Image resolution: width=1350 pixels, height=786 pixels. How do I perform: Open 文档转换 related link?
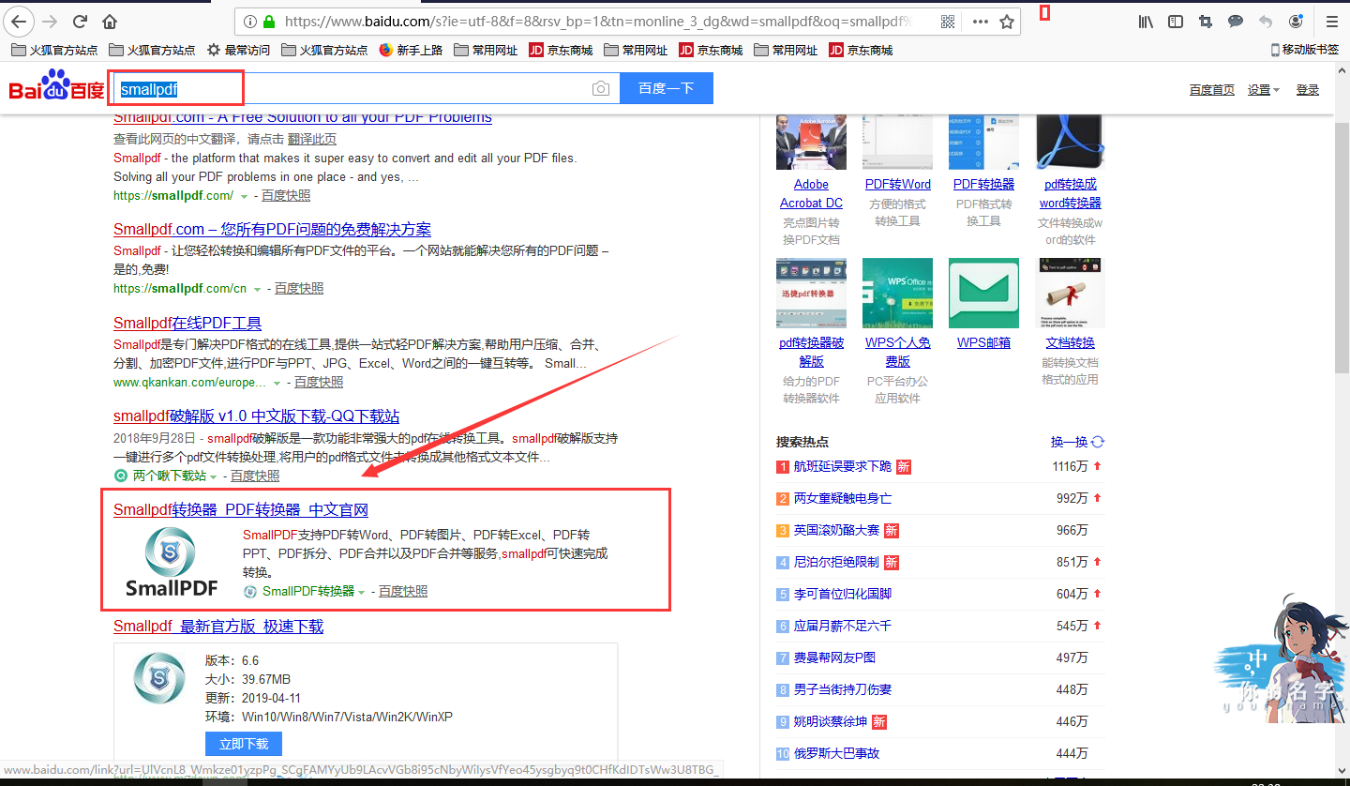1070,343
